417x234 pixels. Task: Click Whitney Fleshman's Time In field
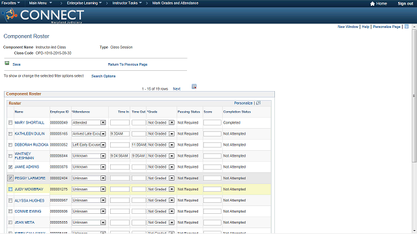120,156
